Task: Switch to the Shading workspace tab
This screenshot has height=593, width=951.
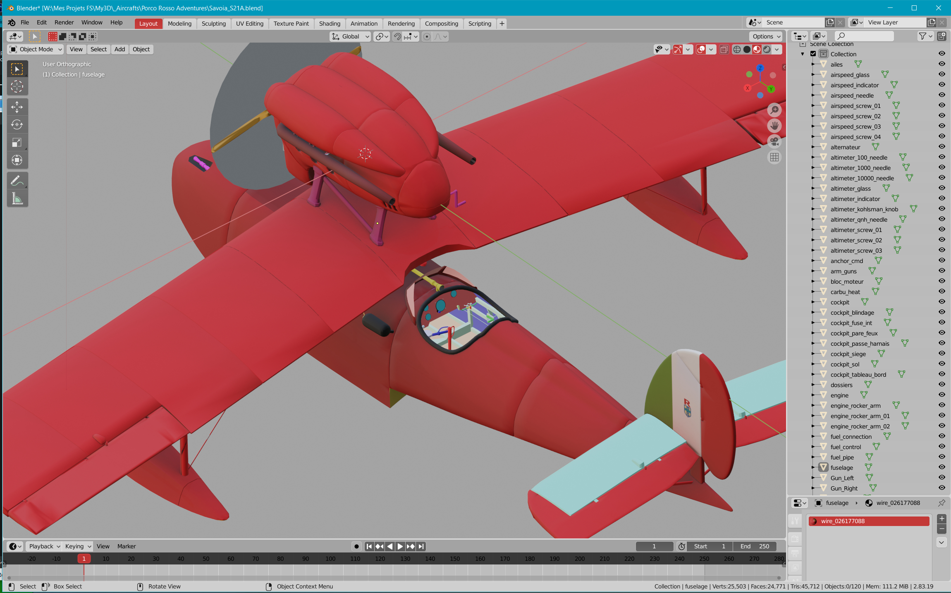Action: pos(330,24)
